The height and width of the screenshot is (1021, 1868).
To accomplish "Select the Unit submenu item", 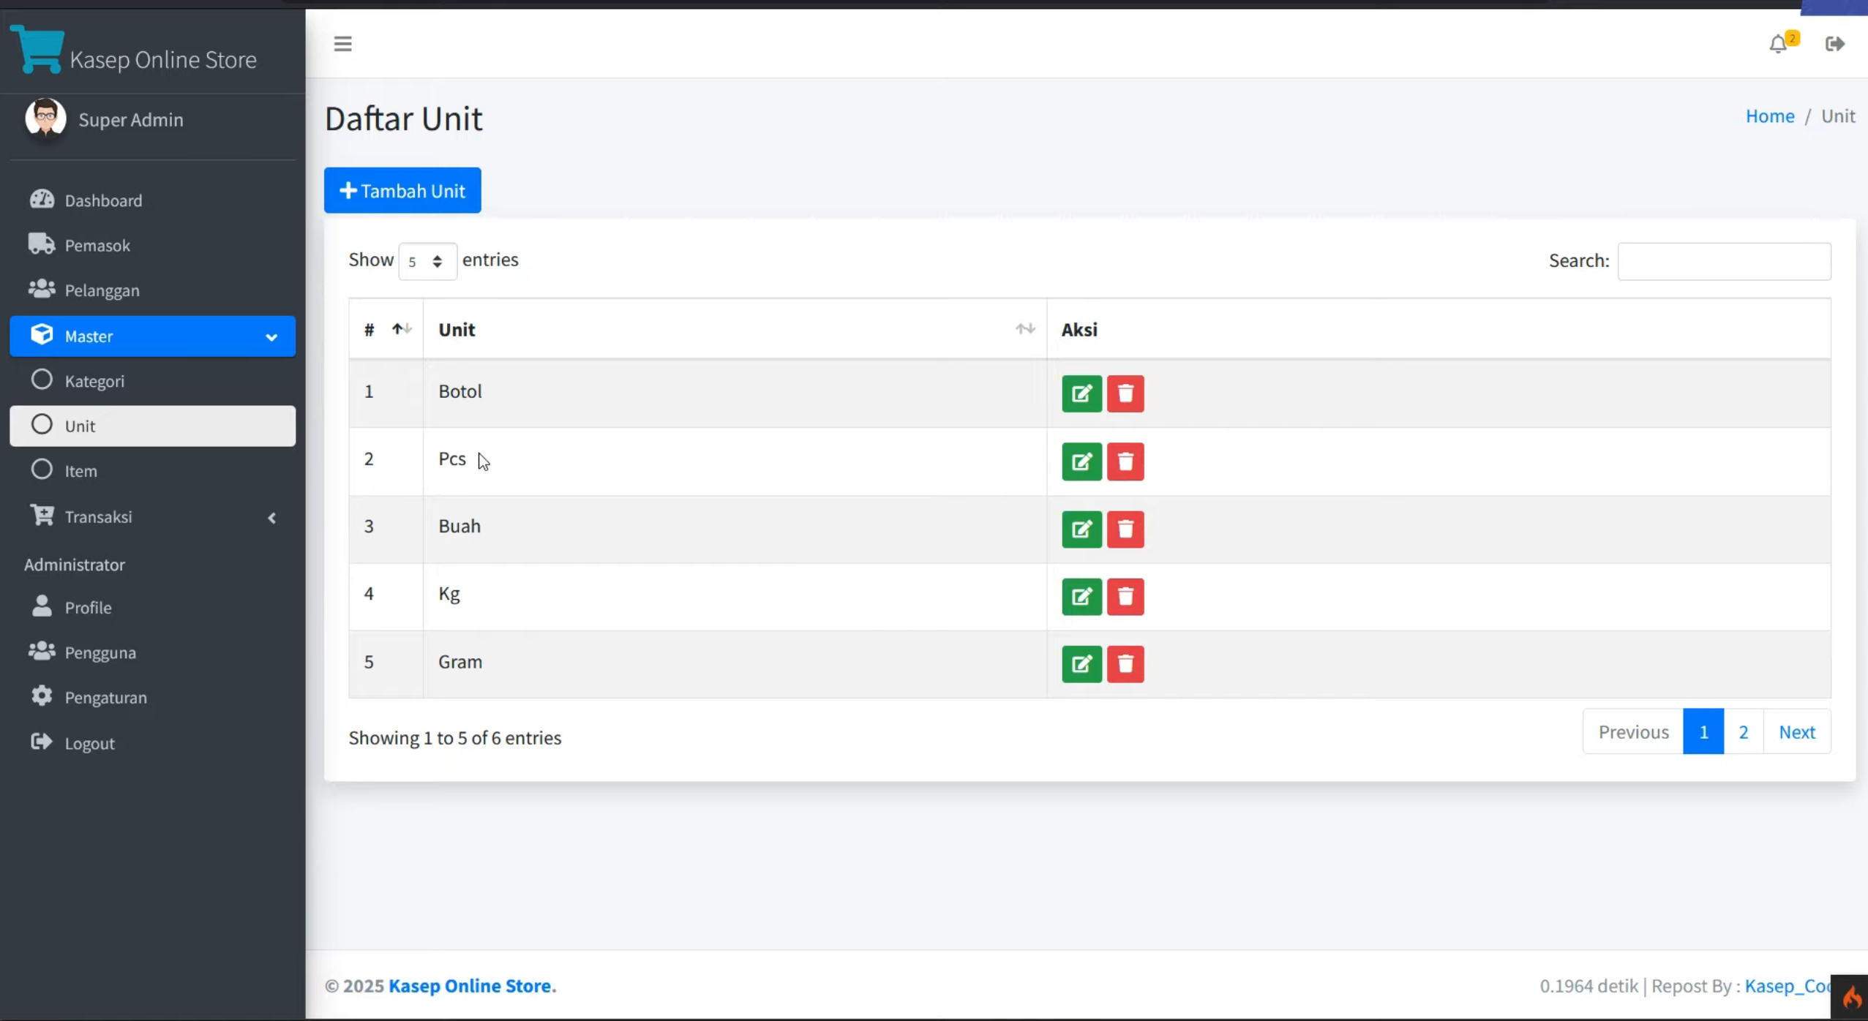I will point(152,426).
